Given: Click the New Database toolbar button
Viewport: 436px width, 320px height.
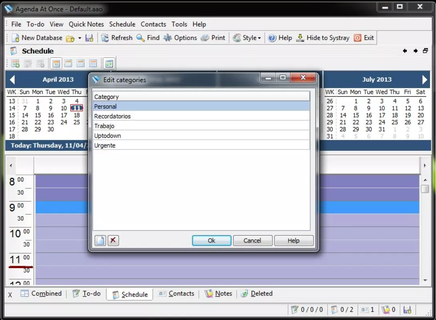Looking at the screenshot, I should click(37, 38).
